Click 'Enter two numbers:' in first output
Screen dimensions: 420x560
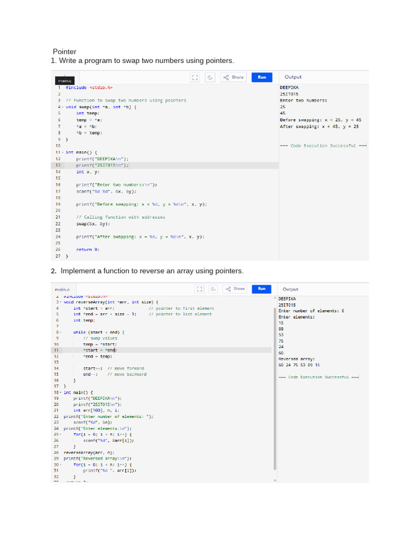tap(304, 101)
